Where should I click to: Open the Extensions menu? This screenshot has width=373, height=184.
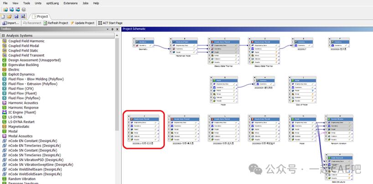pos(70,3)
